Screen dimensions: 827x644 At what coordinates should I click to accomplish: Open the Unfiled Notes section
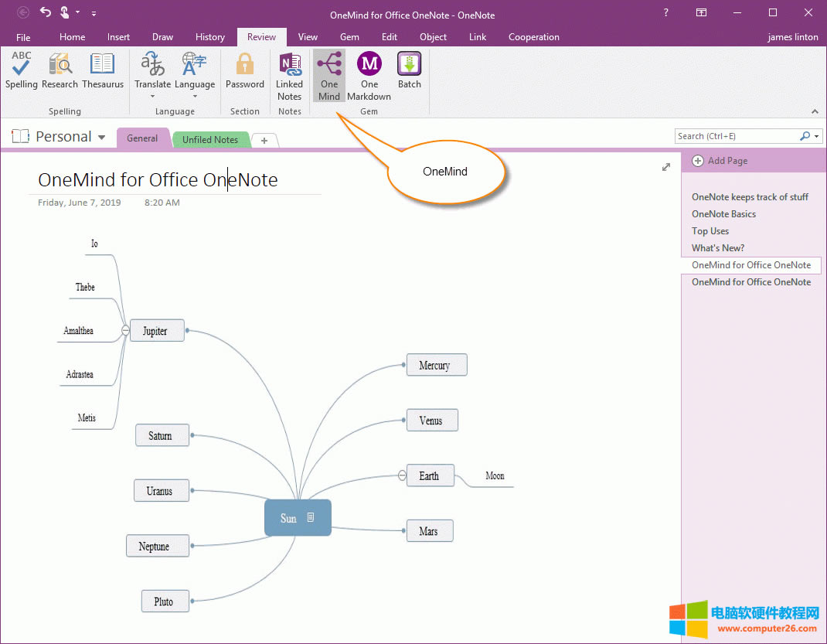pos(210,139)
